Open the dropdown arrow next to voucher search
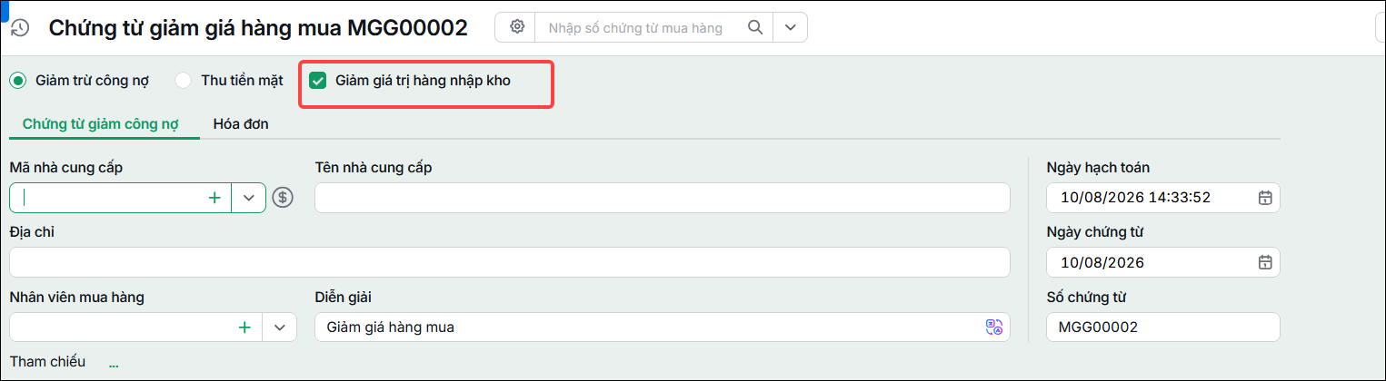Viewport: 1386px width, 381px height. tap(790, 27)
